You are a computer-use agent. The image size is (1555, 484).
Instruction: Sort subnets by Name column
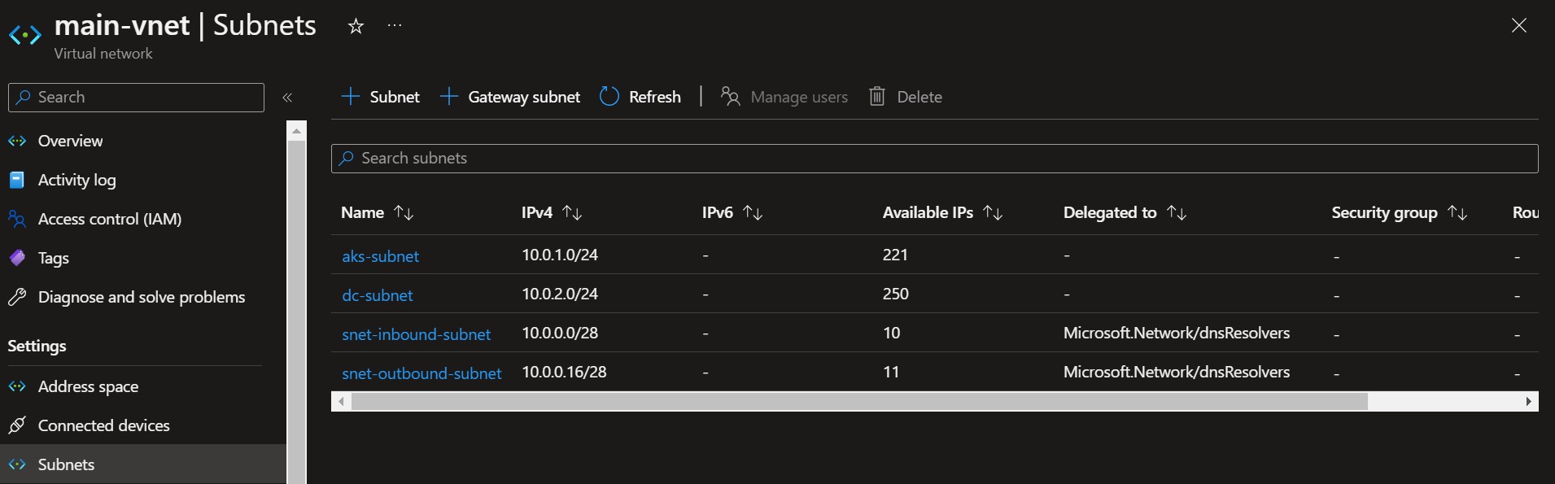point(404,213)
